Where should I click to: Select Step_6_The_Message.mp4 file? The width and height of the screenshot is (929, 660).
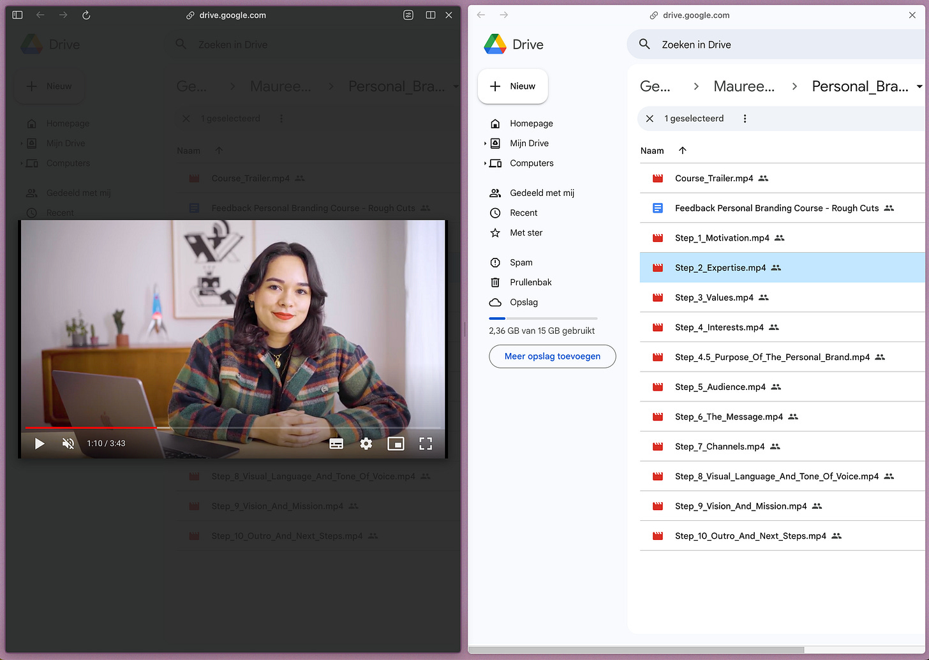pyautogui.click(x=782, y=417)
